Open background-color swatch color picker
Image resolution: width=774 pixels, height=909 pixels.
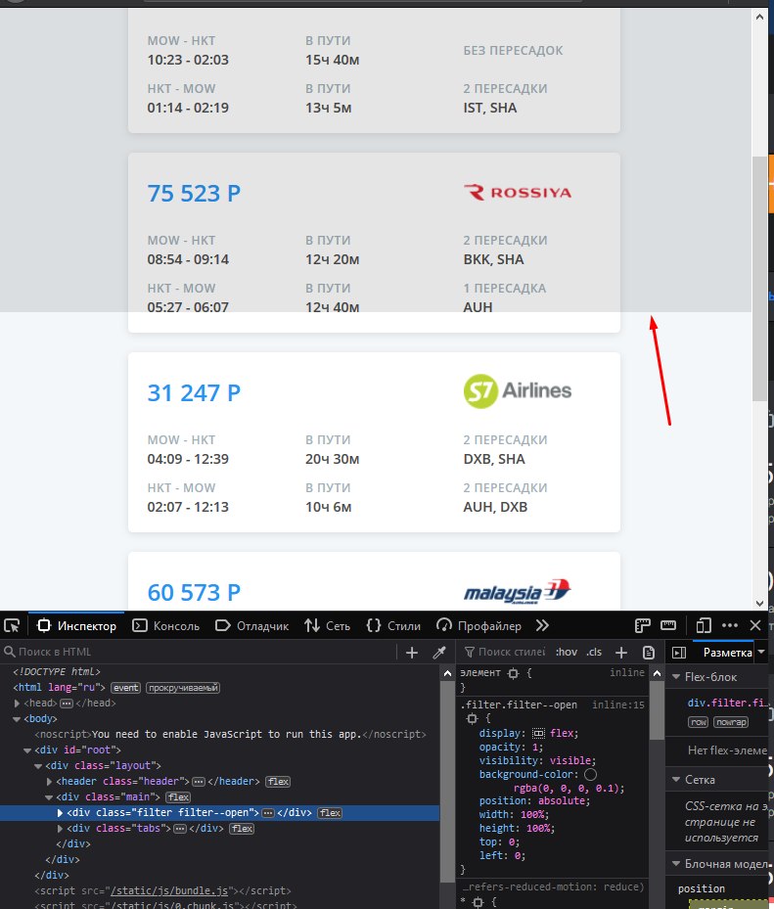point(590,774)
